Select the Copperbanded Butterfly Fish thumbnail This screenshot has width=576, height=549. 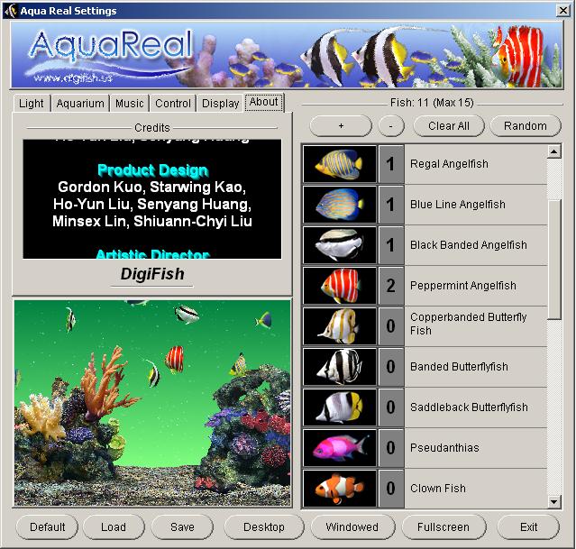point(340,326)
